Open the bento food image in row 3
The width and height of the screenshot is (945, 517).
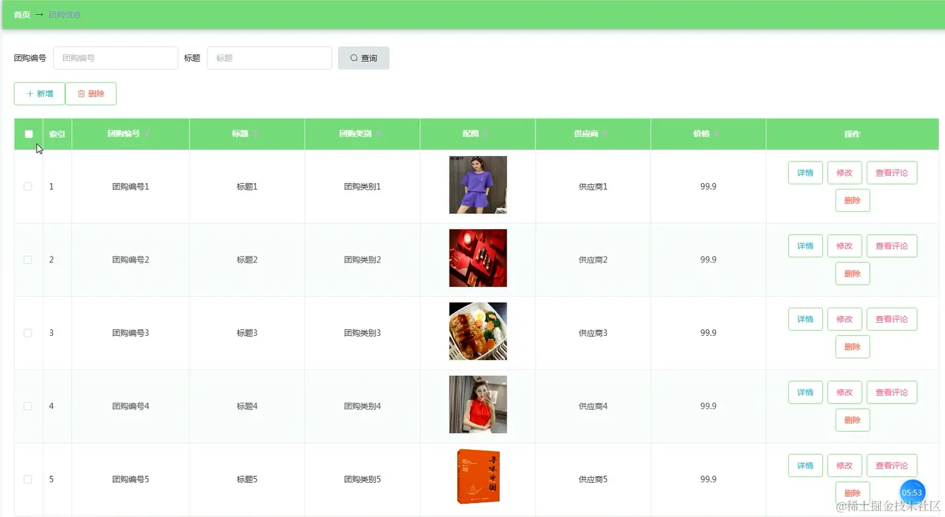click(478, 331)
